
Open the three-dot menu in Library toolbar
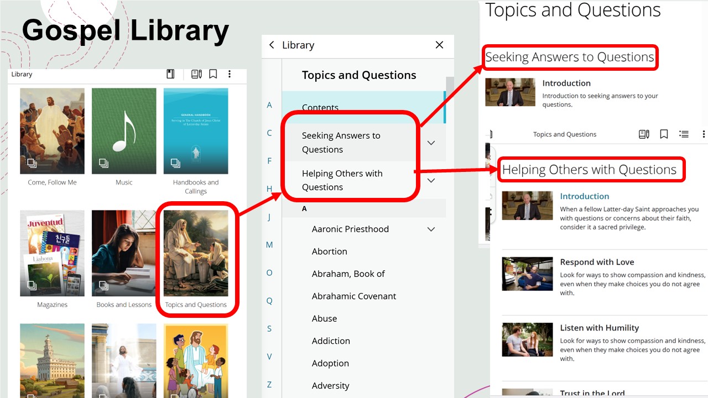(x=230, y=74)
